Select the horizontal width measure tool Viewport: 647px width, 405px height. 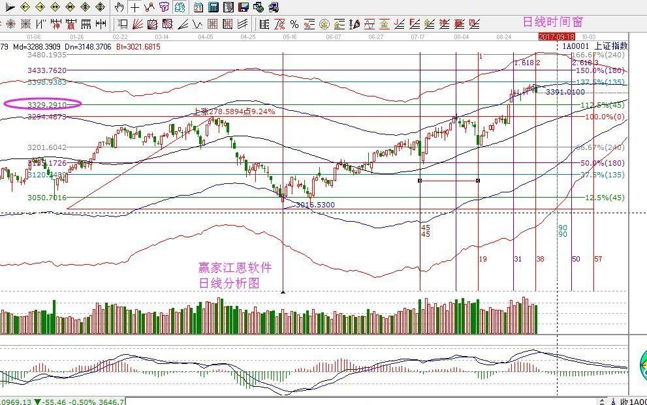(x=101, y=24)
